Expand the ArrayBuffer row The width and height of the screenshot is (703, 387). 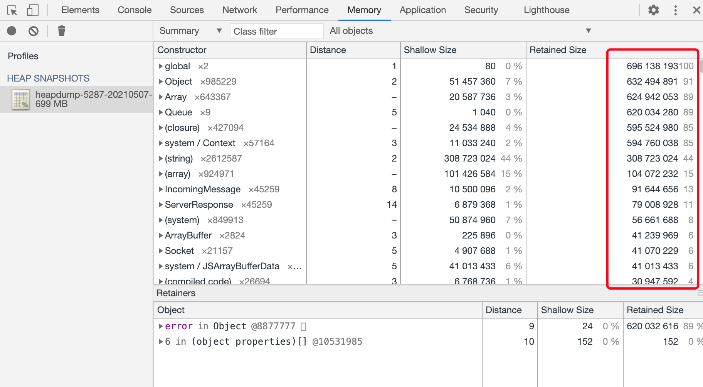pos(161,235)
